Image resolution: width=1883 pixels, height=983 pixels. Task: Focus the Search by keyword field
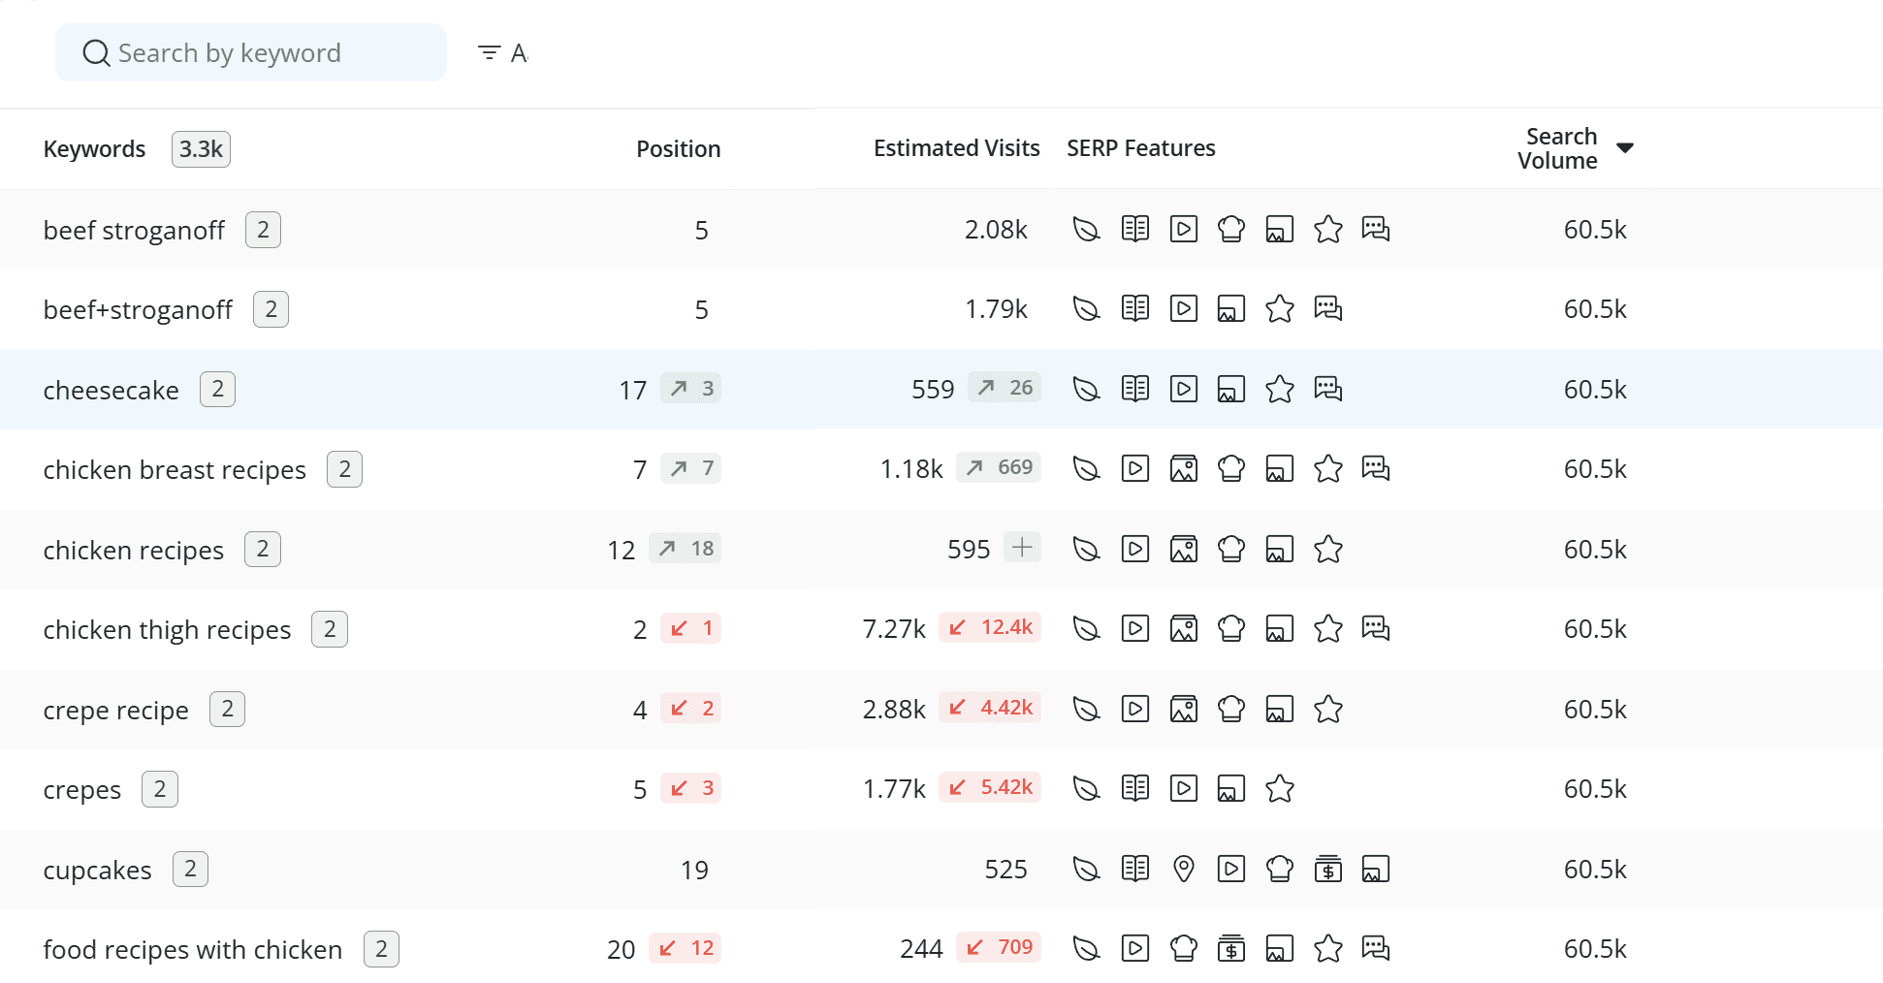(251, 52)
